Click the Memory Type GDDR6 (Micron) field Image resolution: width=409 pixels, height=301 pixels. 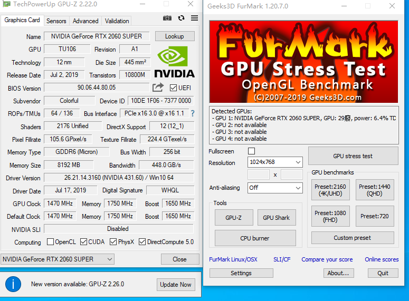(x=77, y=152)
